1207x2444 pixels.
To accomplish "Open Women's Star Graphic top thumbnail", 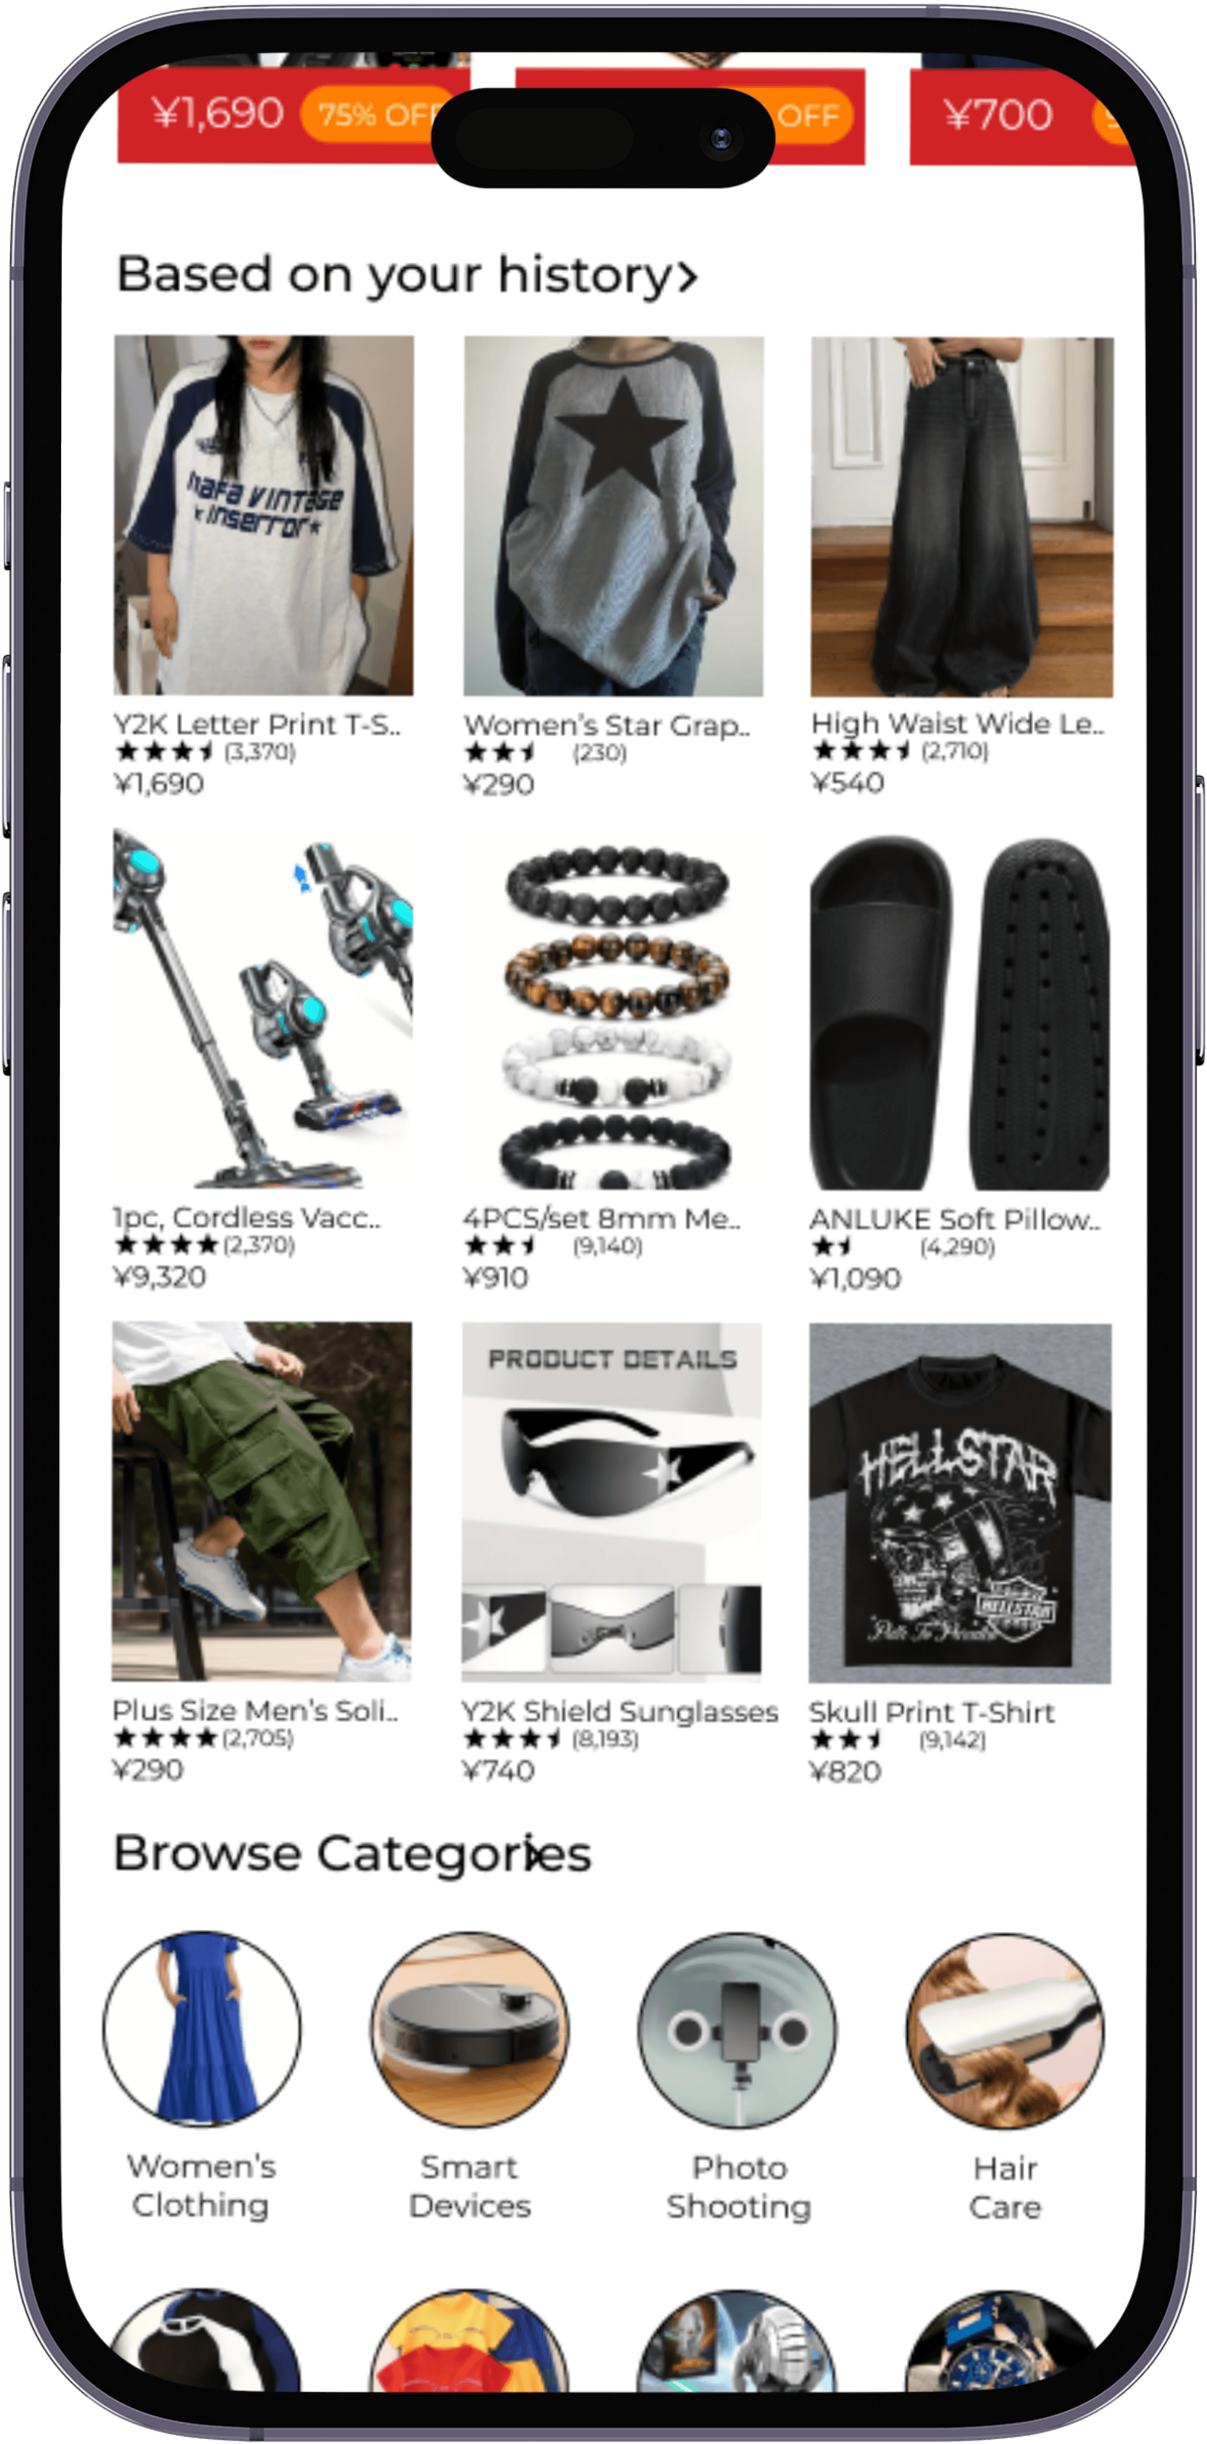I will 613,516.
